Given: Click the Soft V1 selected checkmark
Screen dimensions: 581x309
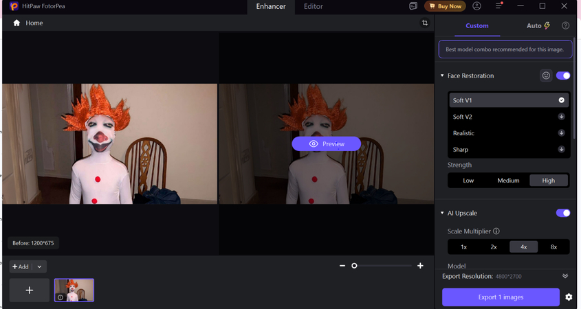Looking at the screenshot, I should (x=561, y=100).
